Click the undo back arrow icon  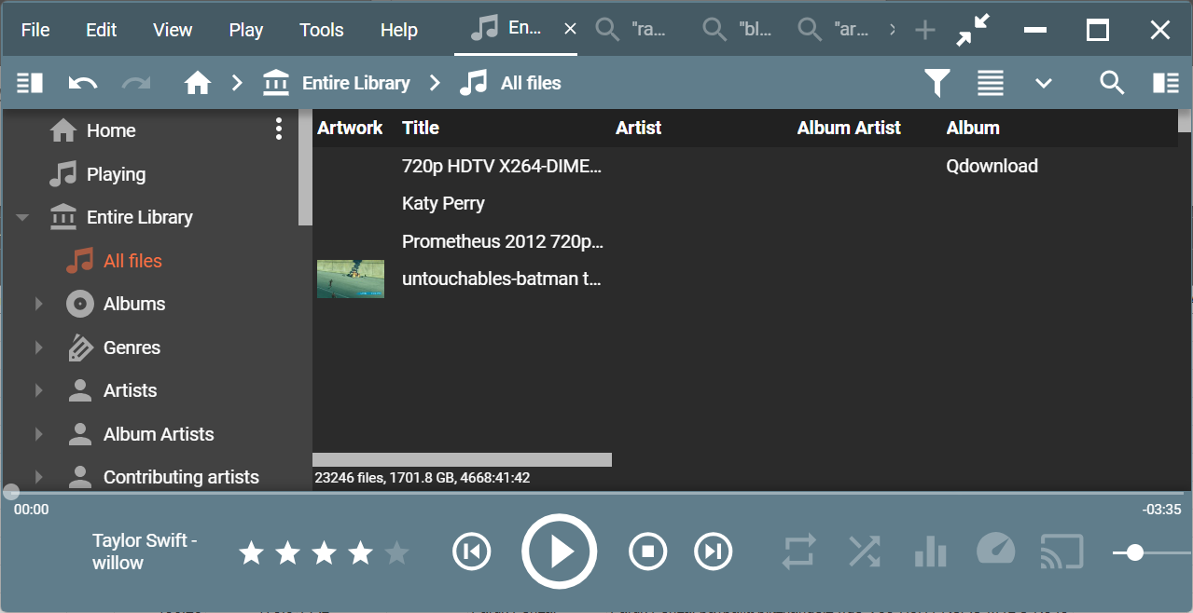click(x=83, y=83)
